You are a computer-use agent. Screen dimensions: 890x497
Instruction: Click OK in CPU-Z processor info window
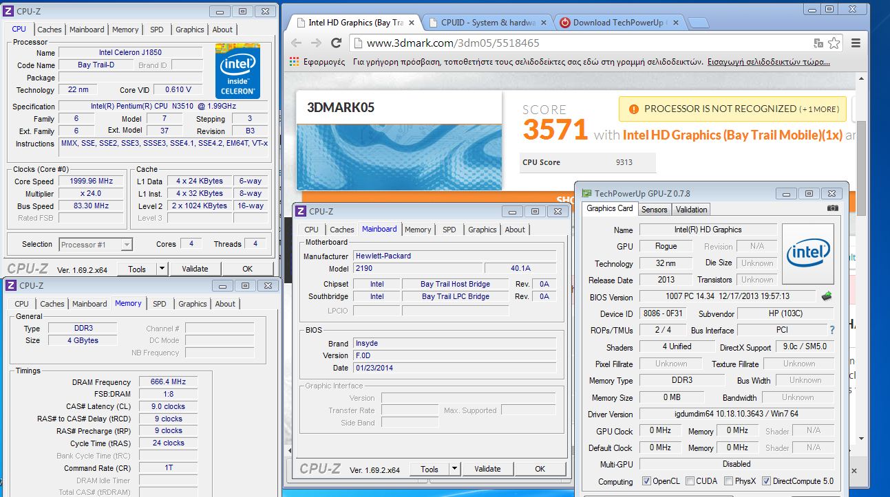pyautogui.click(x=247, y=269)
